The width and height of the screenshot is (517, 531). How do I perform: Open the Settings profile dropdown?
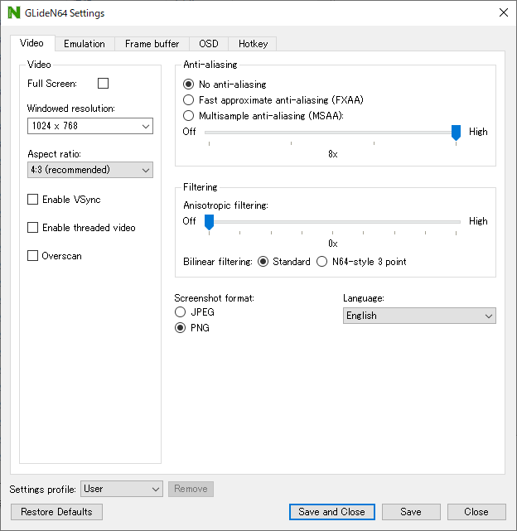121,489
